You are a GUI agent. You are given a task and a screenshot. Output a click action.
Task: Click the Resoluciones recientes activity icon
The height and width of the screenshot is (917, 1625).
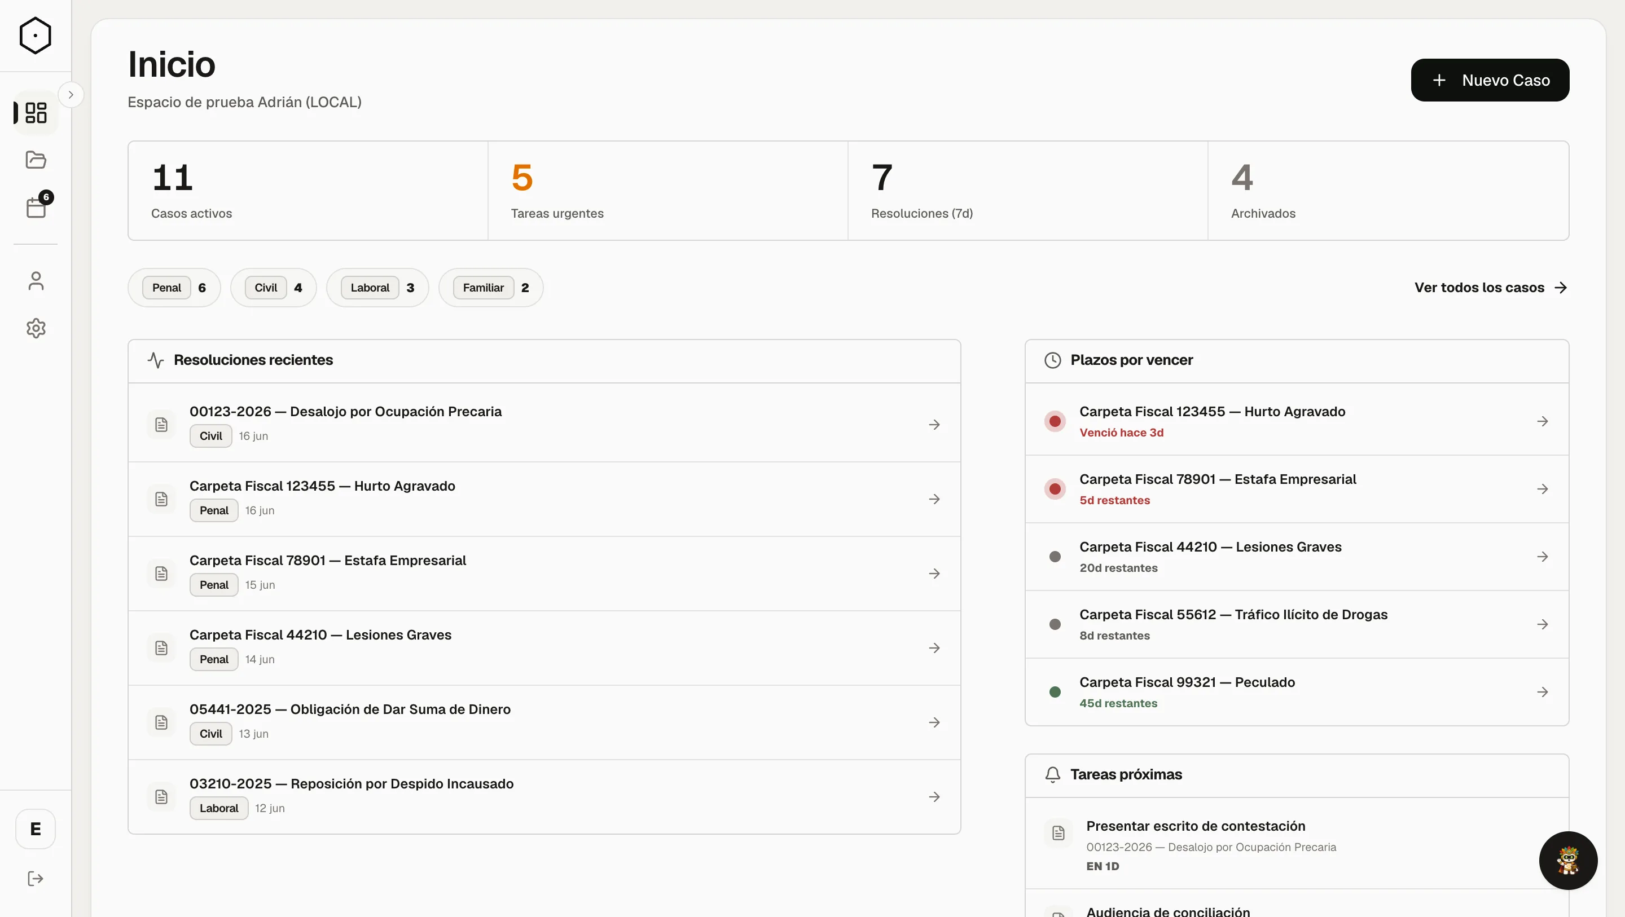[x=155, y=360]
